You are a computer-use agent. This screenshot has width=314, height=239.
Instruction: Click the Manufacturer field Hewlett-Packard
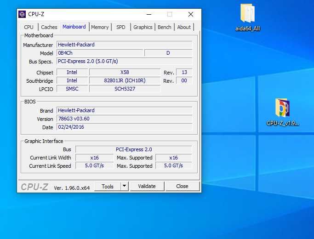coord(124,45)
